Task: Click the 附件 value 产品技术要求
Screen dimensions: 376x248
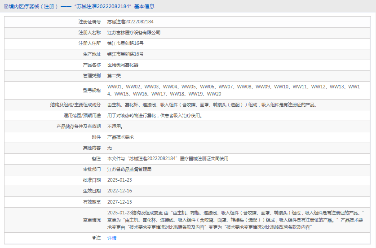Action: 121,137
